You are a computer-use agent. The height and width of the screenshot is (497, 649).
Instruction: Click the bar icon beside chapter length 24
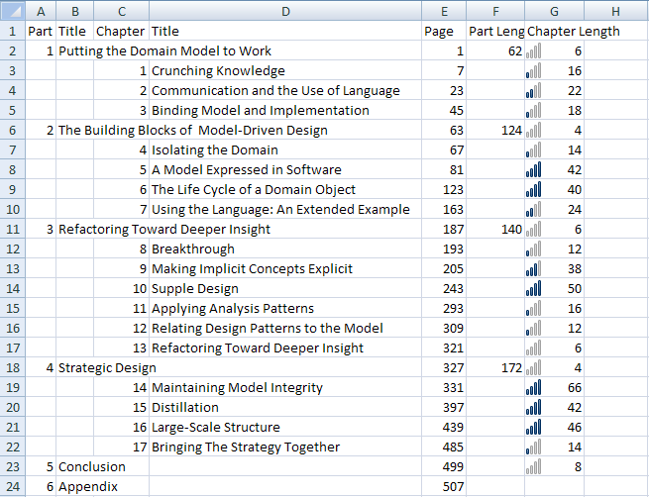533,209
